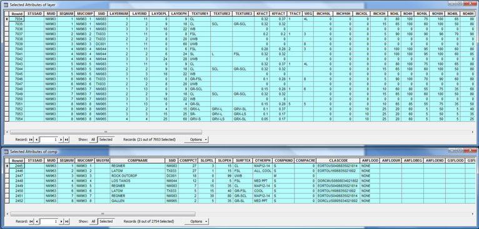Screen dimensions: 479x229
Task: Click comp table horizontal scrollbar
Action: pos(103,214)
